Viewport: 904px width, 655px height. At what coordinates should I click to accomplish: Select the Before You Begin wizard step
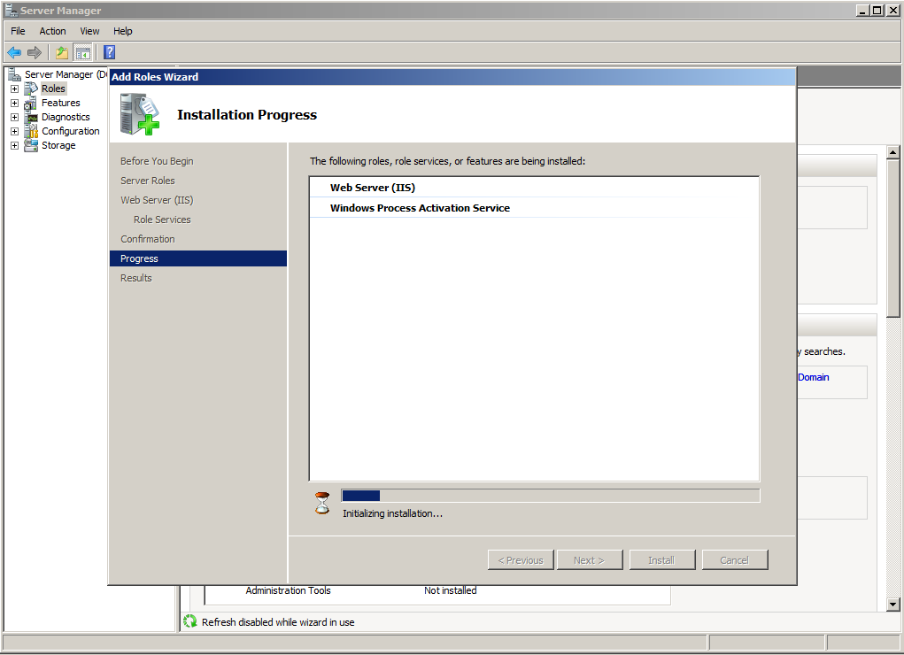[157, 161]
